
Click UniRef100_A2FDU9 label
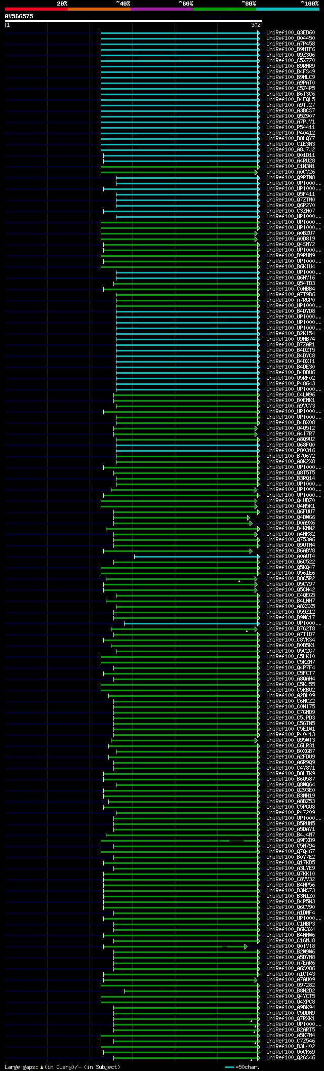coord(291,757)
